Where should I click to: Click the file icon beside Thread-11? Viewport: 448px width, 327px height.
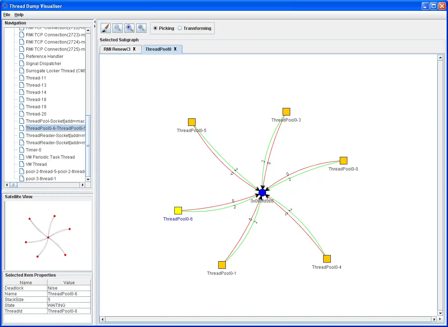[22, 78]
